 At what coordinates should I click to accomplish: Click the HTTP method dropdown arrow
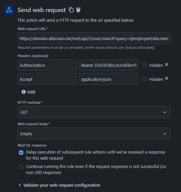(165, 112)
